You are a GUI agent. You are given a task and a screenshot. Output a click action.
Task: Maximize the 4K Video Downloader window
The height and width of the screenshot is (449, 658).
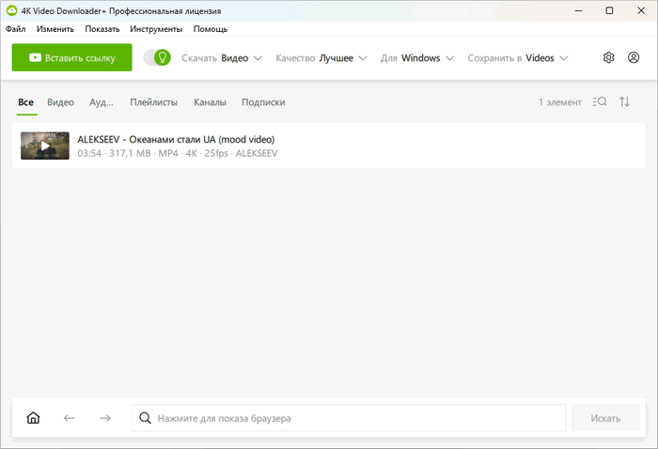609,11
